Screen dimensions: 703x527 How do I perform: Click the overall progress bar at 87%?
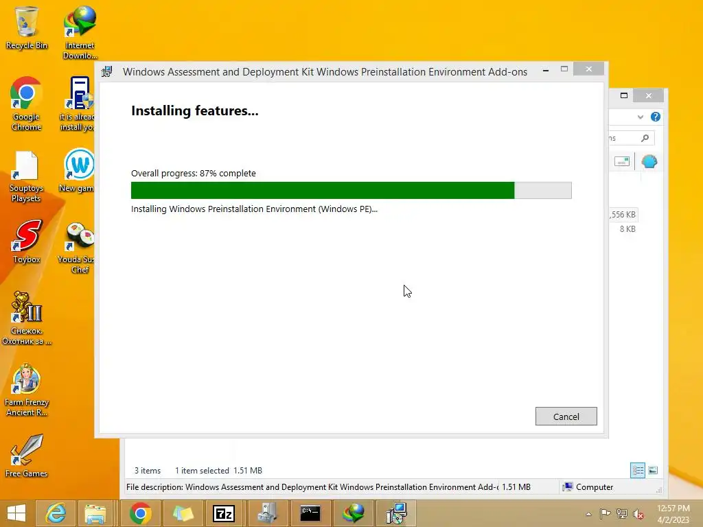(351, 191)
